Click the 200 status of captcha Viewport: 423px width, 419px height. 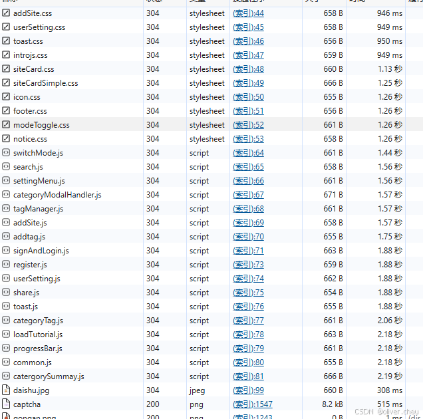[x=153, y=404]
